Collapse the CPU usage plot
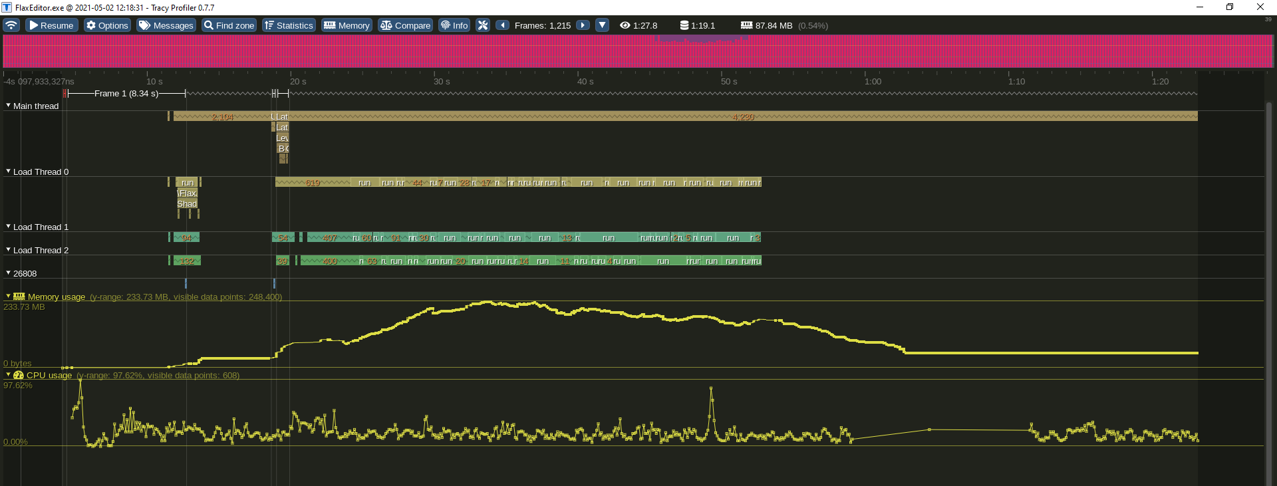The image size is (1277, 486). [9, 375]
